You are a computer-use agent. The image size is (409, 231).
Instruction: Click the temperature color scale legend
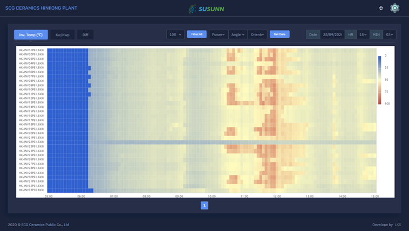point(380,80)
